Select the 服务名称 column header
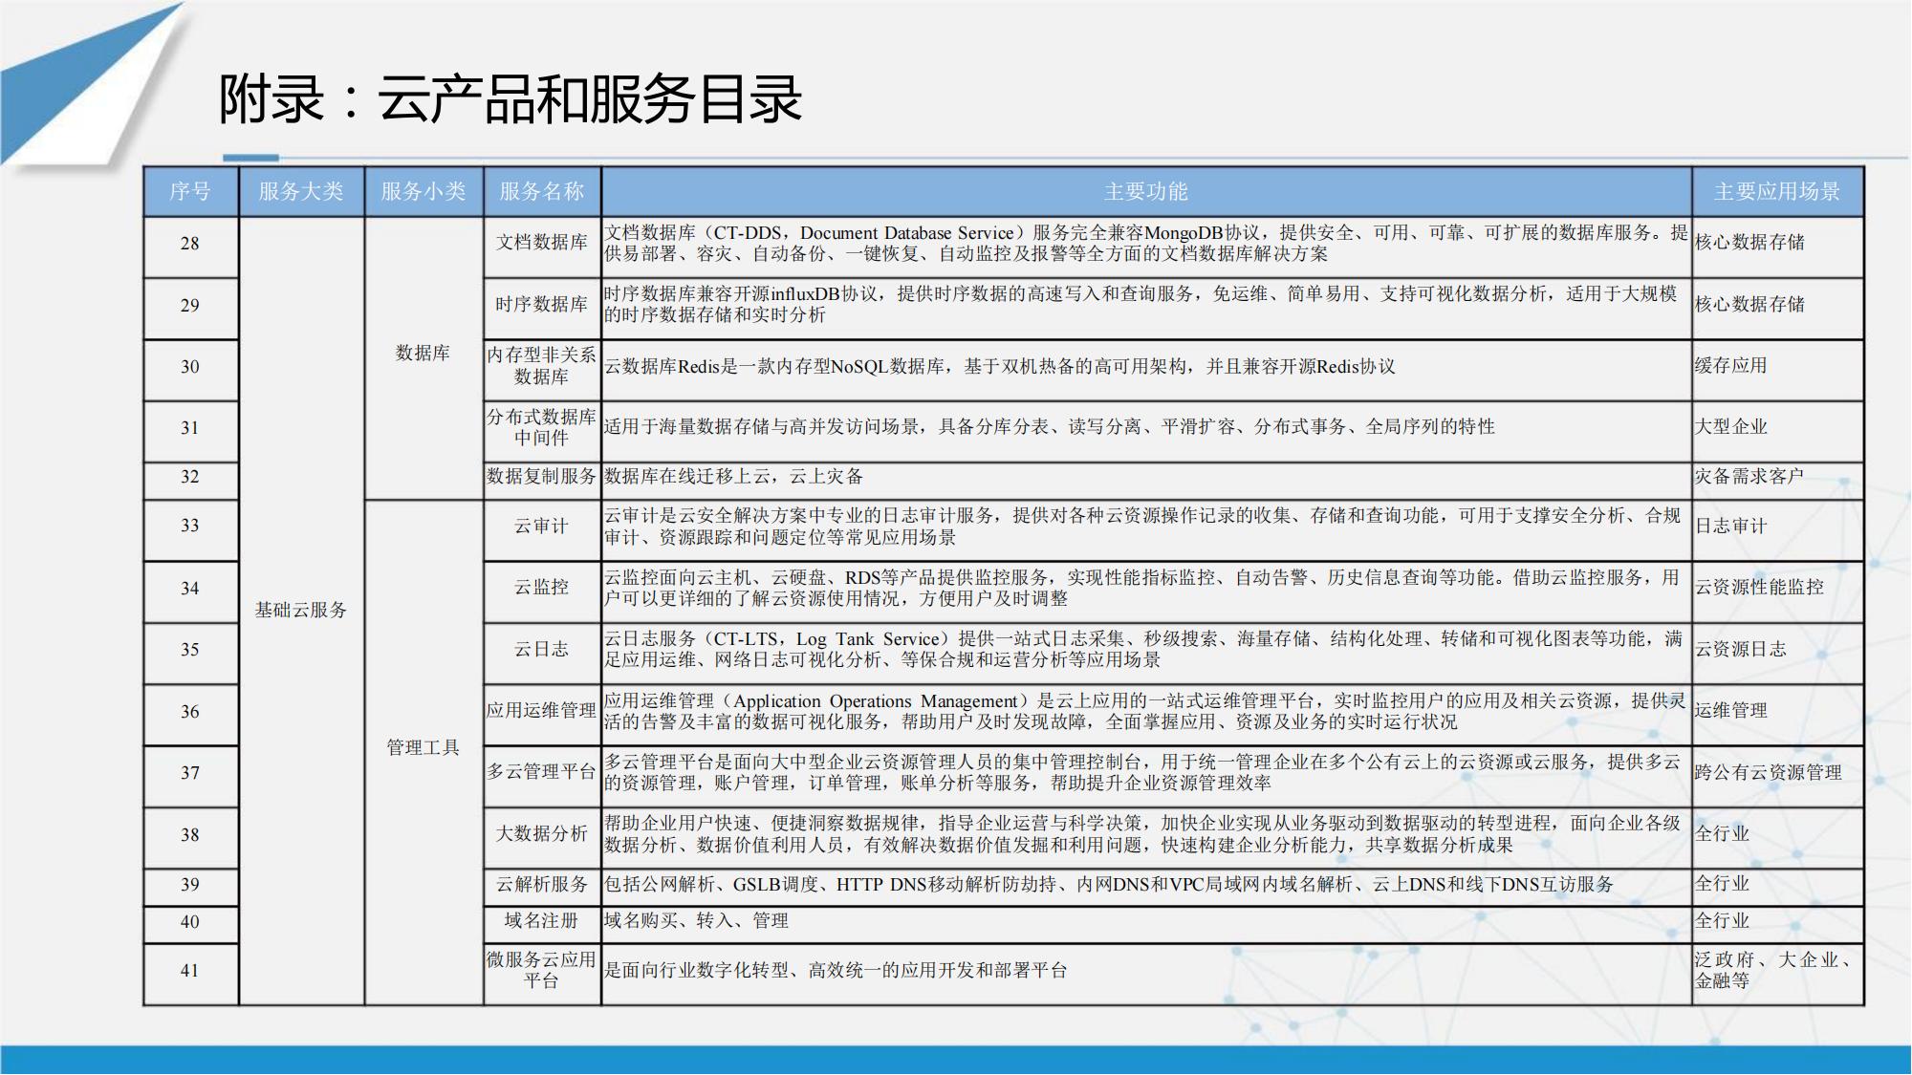 [x=542, y=191]
